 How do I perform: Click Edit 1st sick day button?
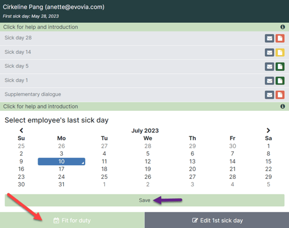[217, 220]
